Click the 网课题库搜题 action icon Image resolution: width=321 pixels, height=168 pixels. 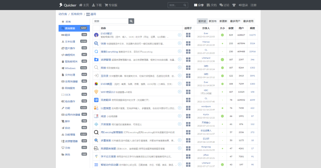96,148
